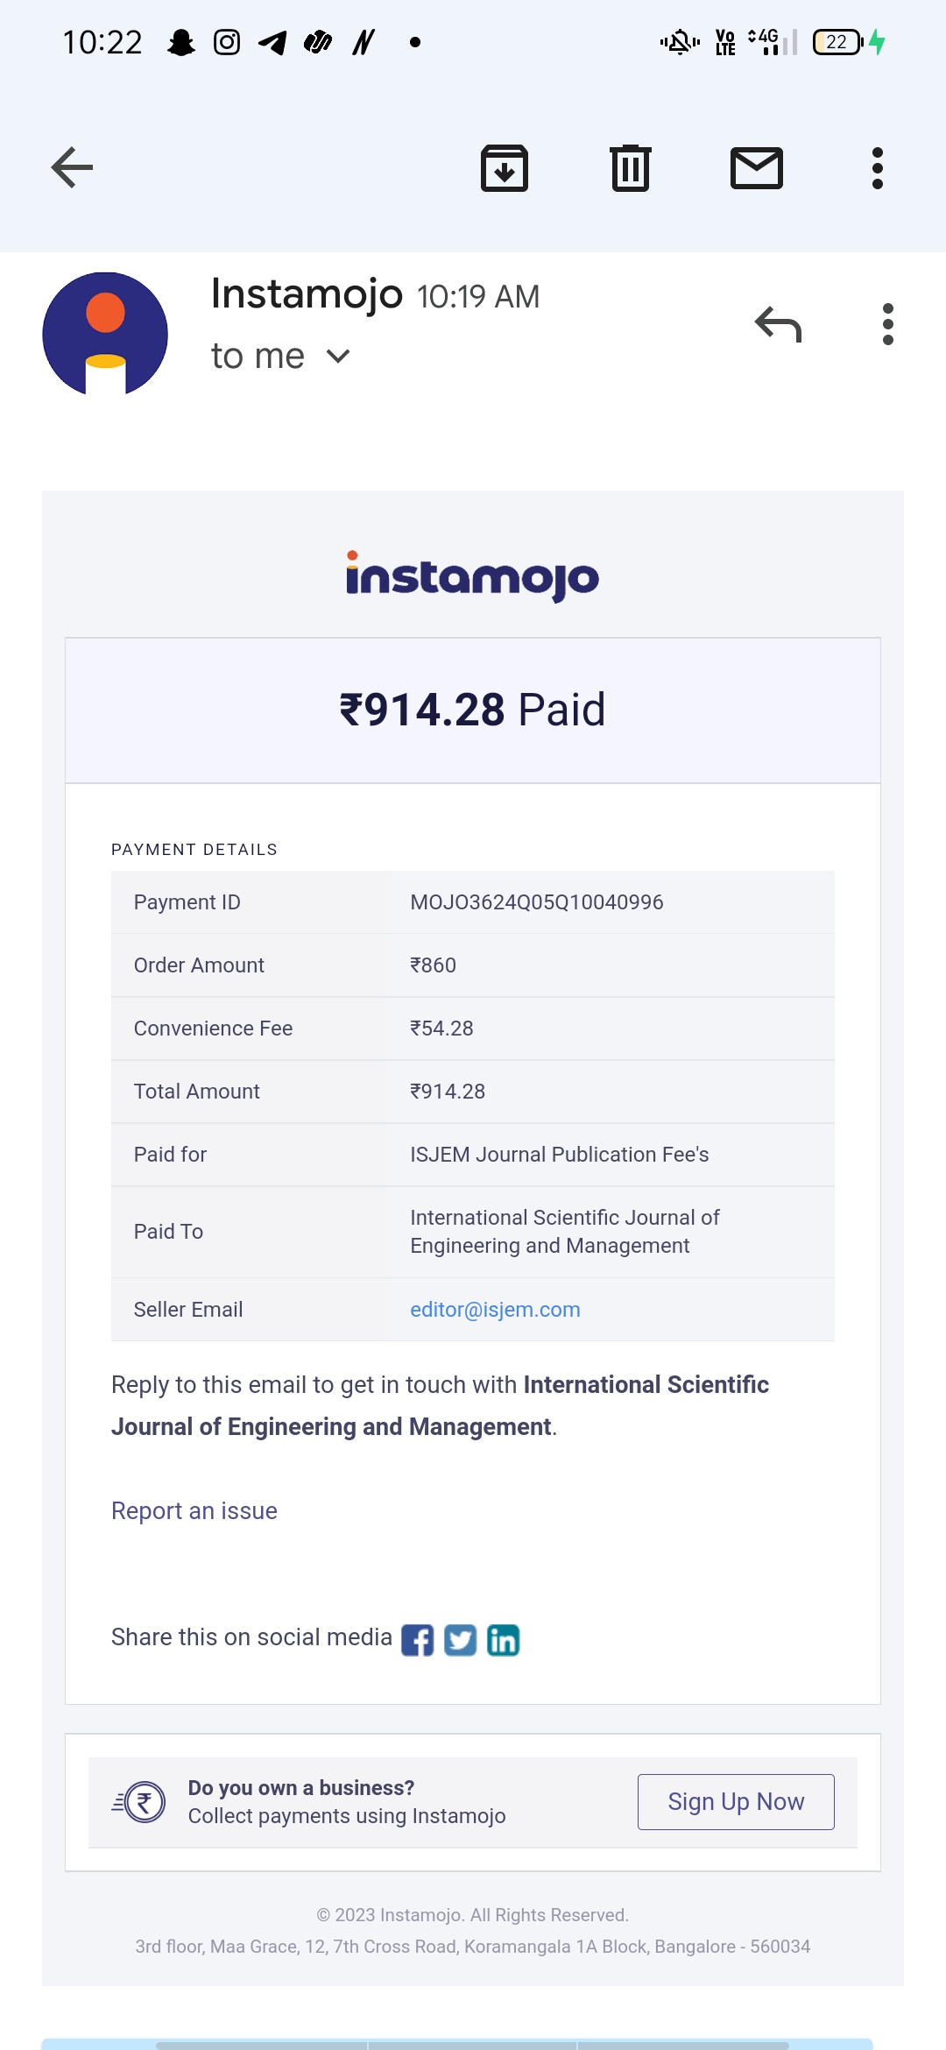Tap the Instamojo logo in the email

tap(473, 576)
